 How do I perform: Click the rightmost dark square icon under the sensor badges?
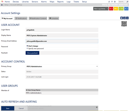coord(127,18)
